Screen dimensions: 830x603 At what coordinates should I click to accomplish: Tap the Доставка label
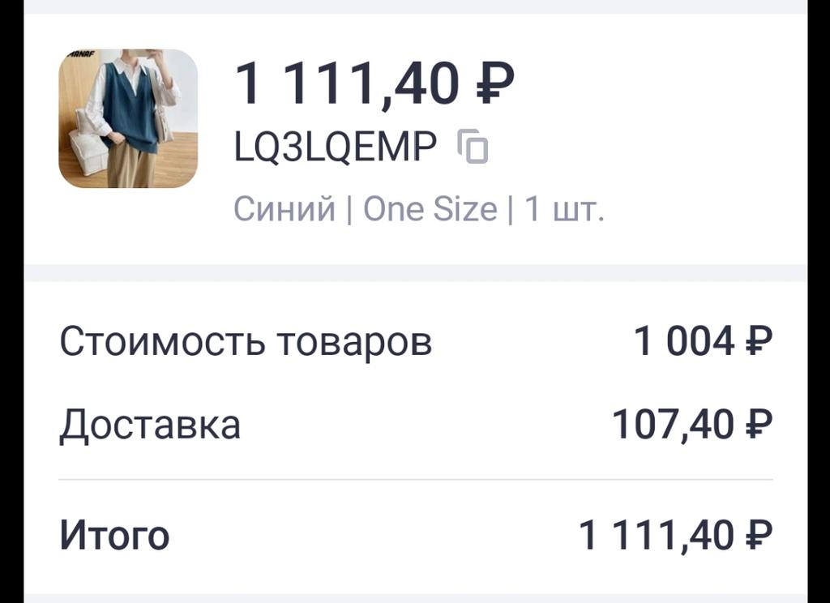150,424
